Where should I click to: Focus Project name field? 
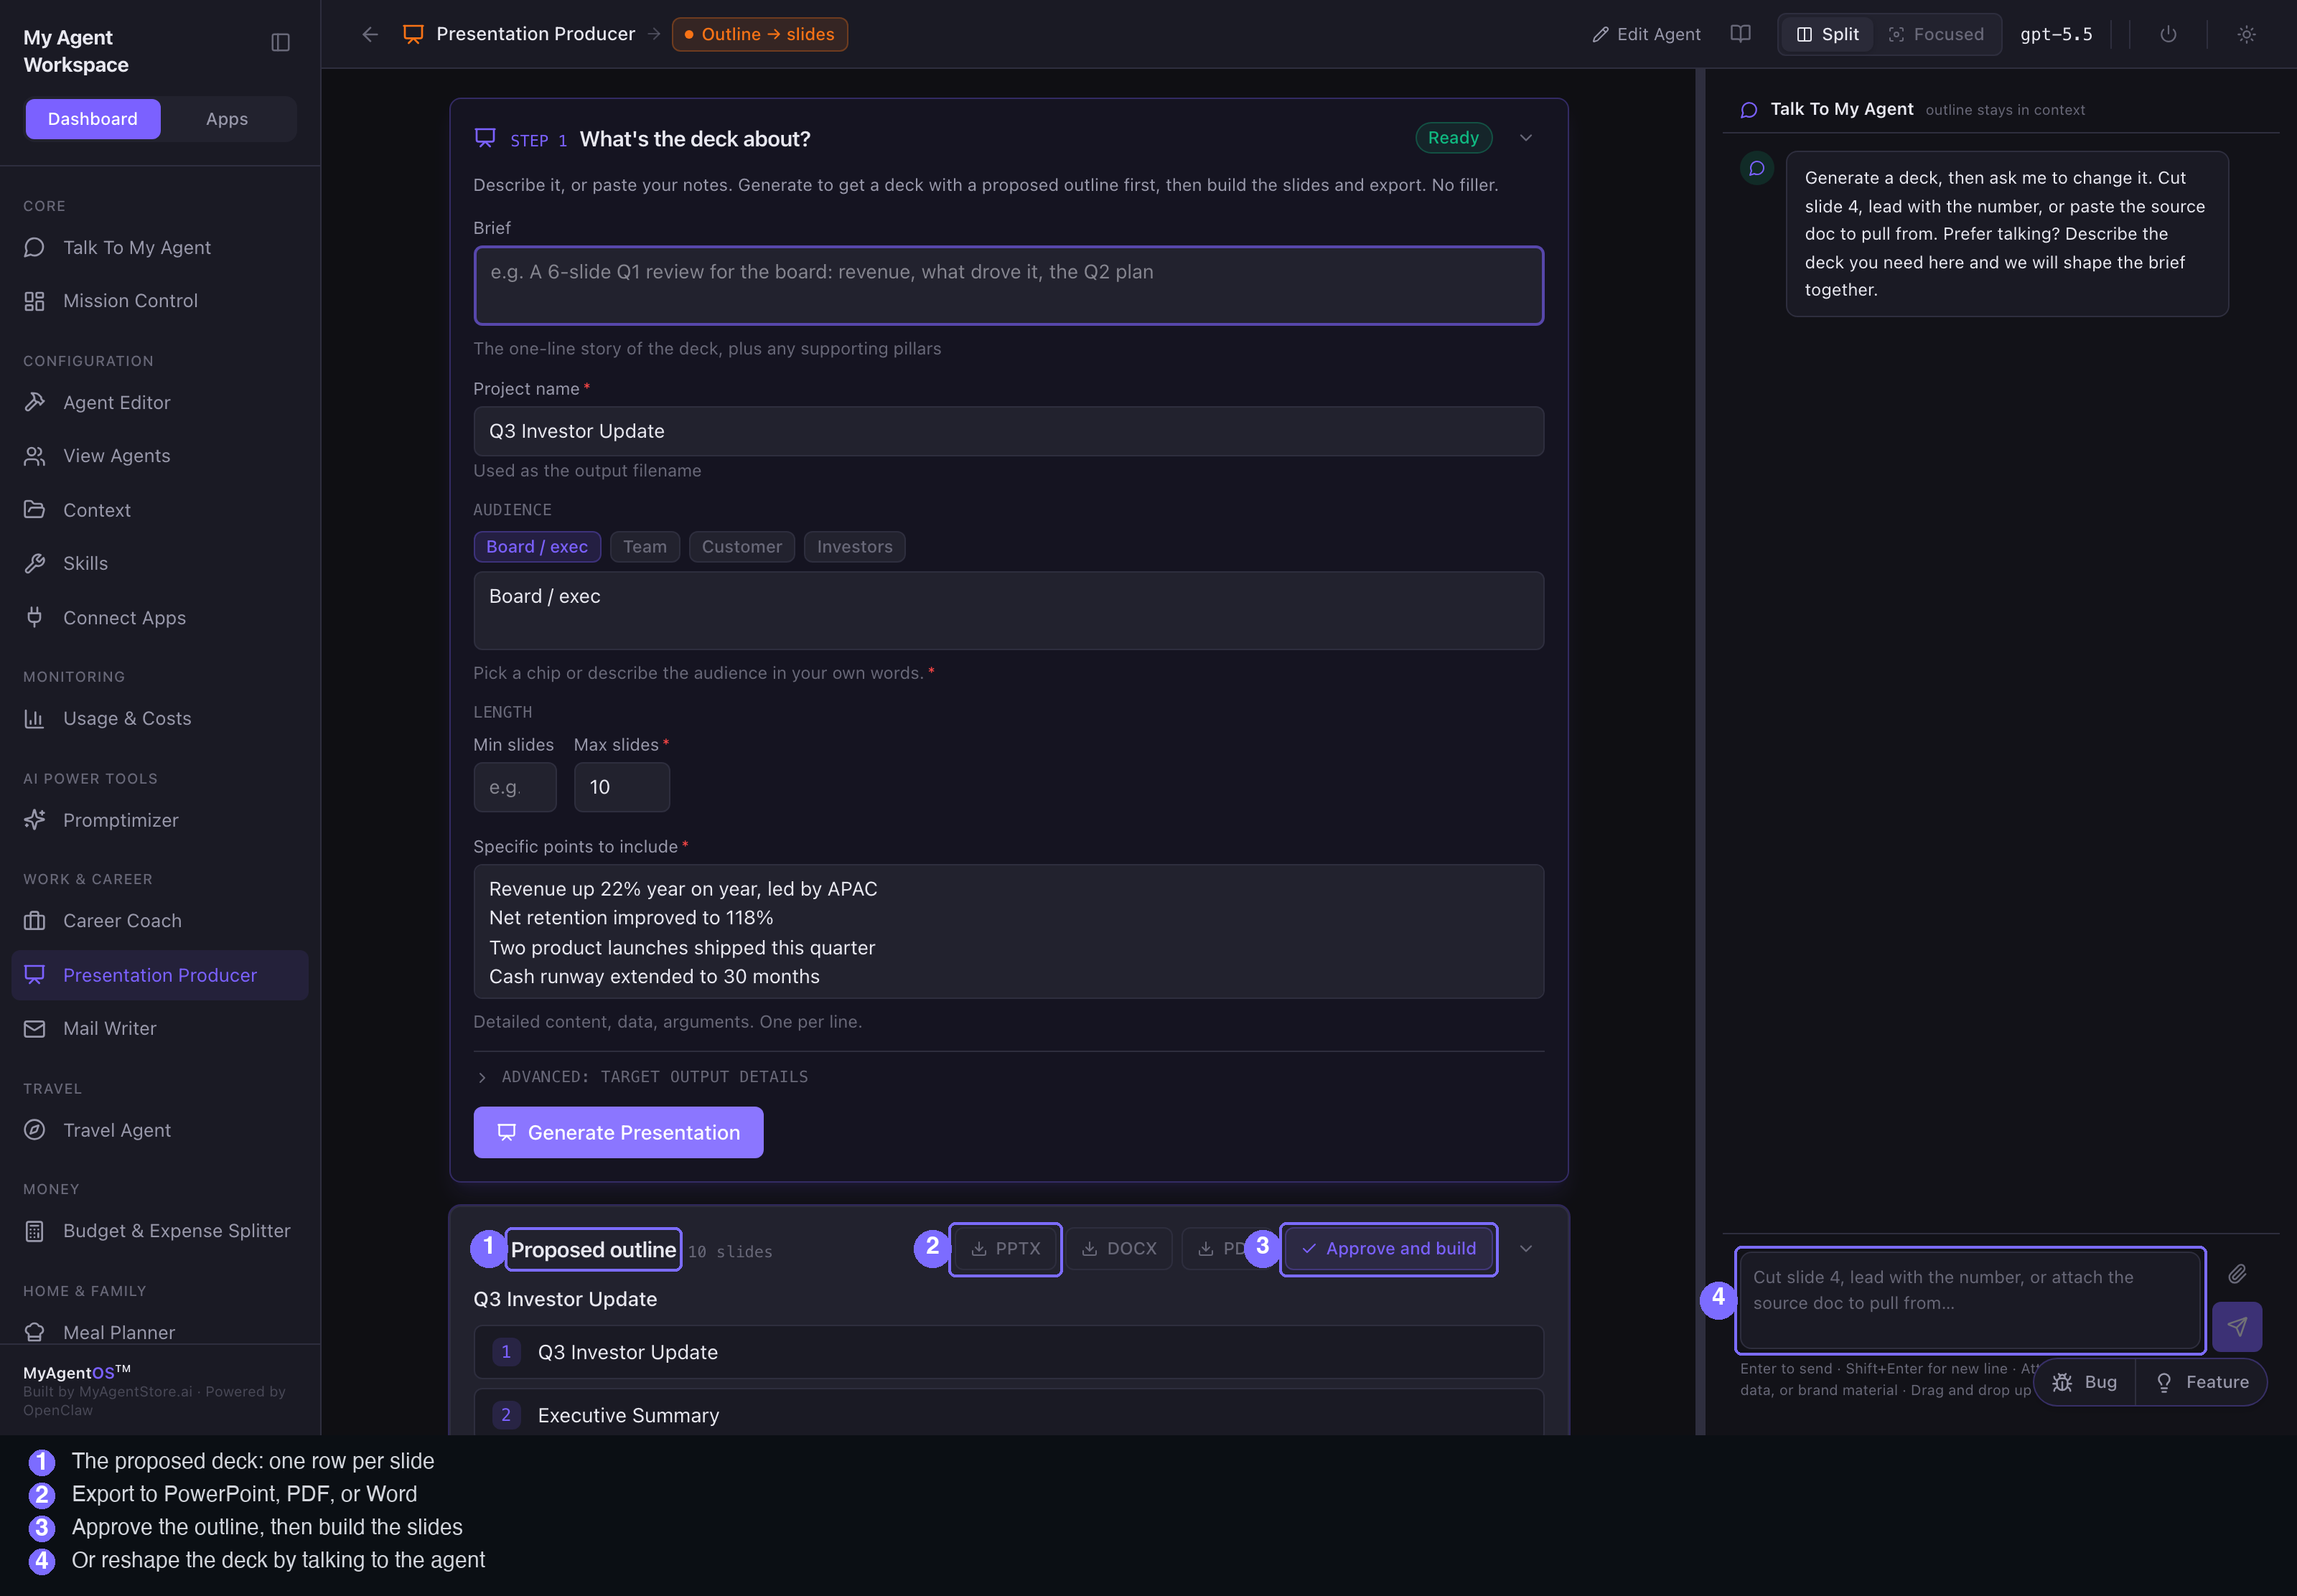(x=1008, y=431)
